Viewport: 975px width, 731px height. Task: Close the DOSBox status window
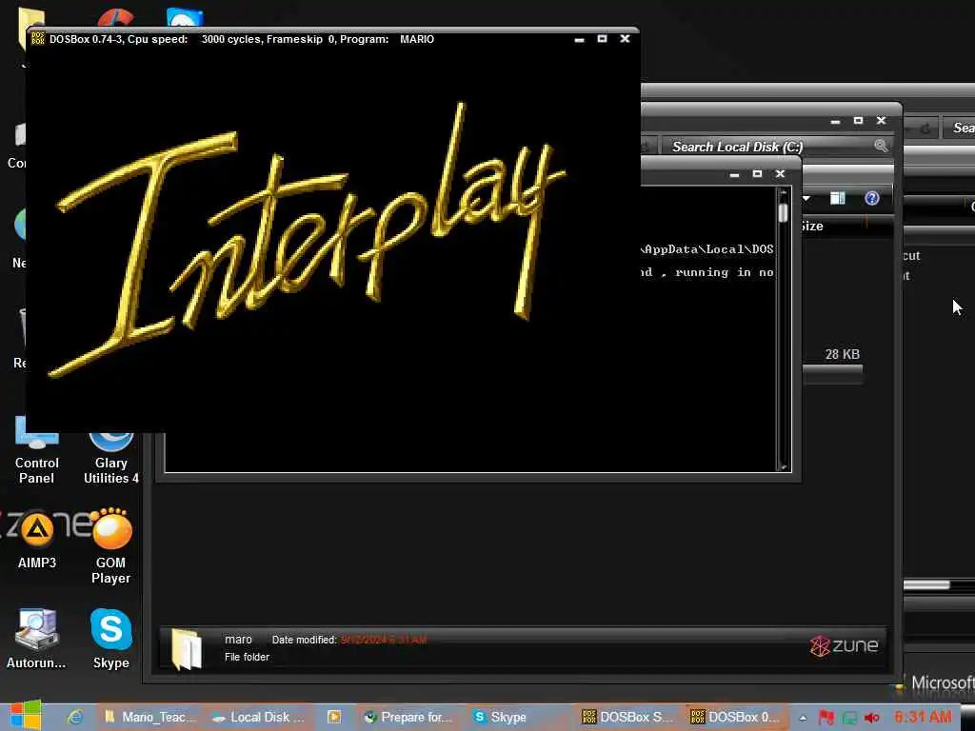pyautogui.click(x=780, y=173)
